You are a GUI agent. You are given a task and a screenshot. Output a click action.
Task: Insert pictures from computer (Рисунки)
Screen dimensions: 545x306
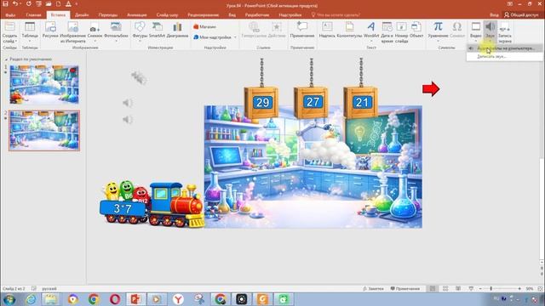pos(50,30)
